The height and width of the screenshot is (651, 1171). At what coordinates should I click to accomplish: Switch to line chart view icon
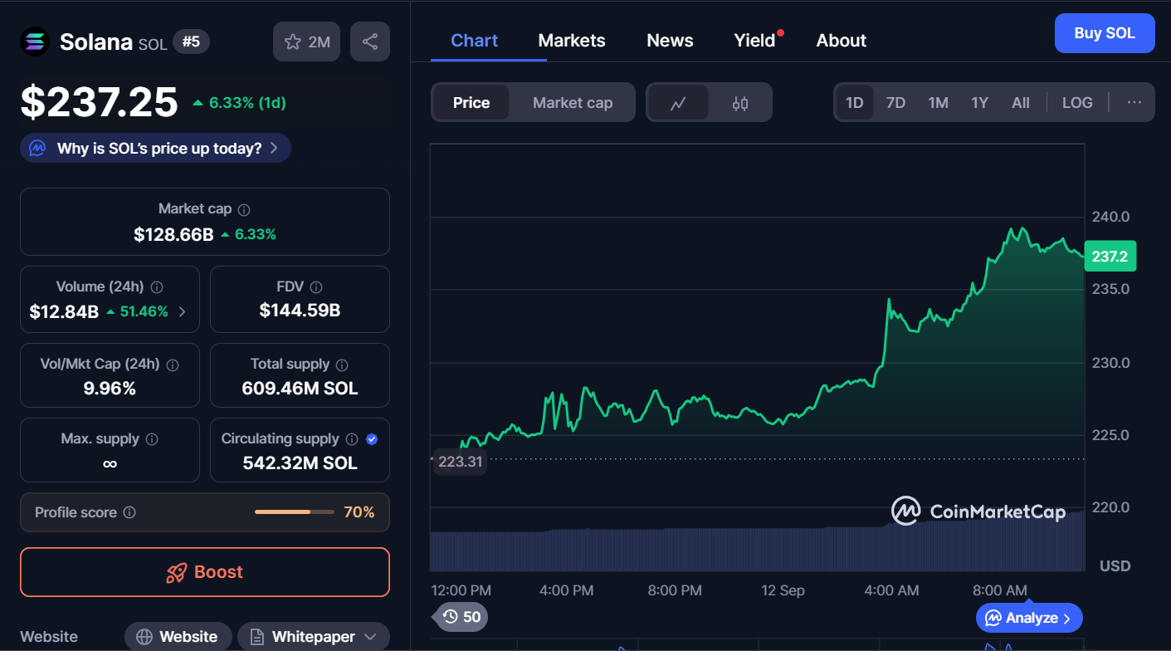tap(678, 103)
